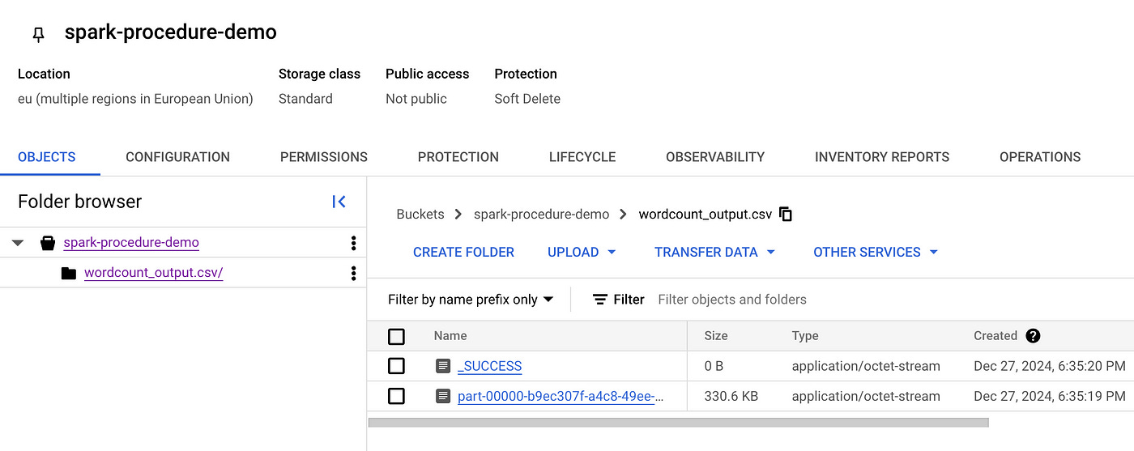The image size is (1134, 451).
Task: Check the box for part-00000 file
Action: [396, 396]
